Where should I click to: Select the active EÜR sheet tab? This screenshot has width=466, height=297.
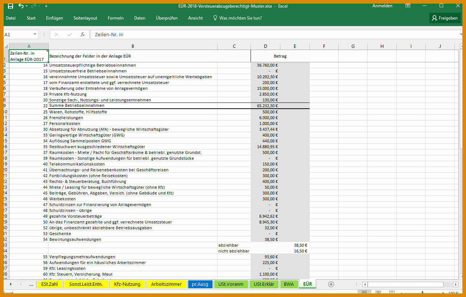pos(308,284)
